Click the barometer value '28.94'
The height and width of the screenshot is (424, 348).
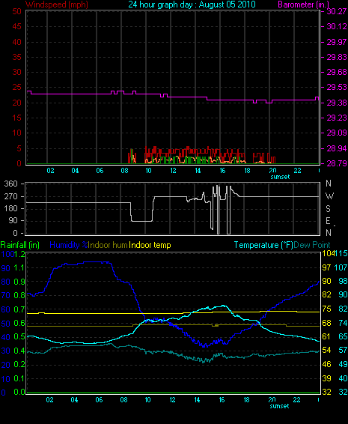click(x=337, y=148)
